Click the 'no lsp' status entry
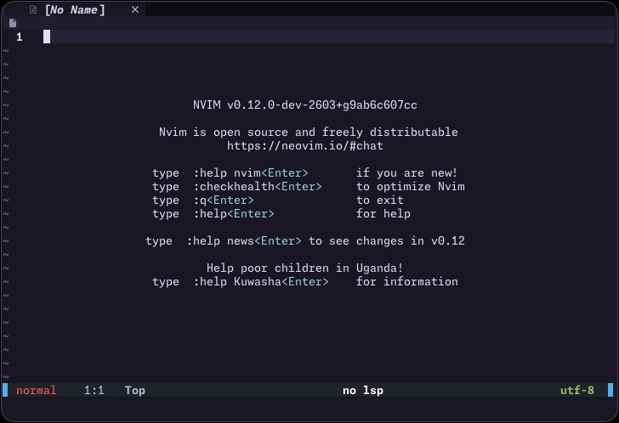This screenshot has height=423, width=619. pyautogui.click(x=363, y=390)
